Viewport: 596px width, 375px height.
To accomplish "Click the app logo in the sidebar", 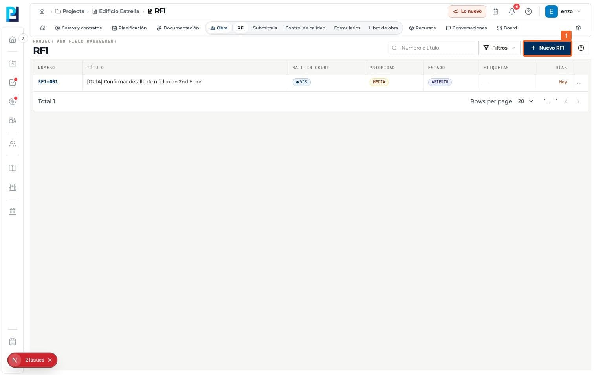I will tap(13, 14).
